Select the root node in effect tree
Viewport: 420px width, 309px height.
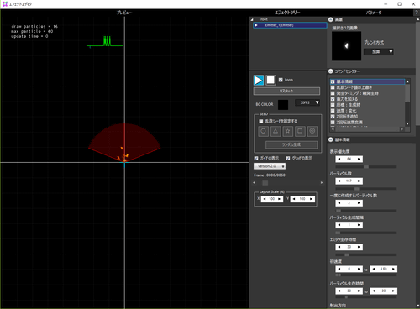click(264, 19)
